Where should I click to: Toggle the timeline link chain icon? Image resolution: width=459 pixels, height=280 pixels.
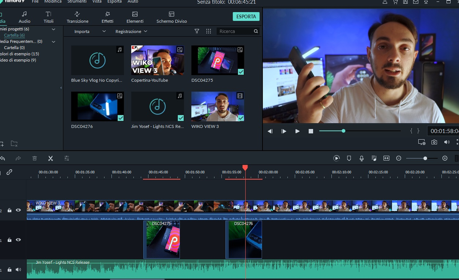click(9, 172)
